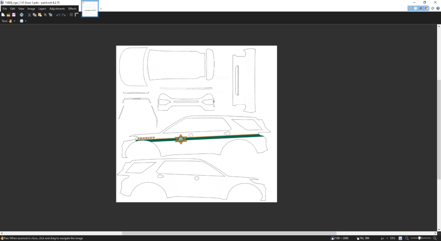Open the Settings gear
441x241 pixels.
(x=433, y=8)
